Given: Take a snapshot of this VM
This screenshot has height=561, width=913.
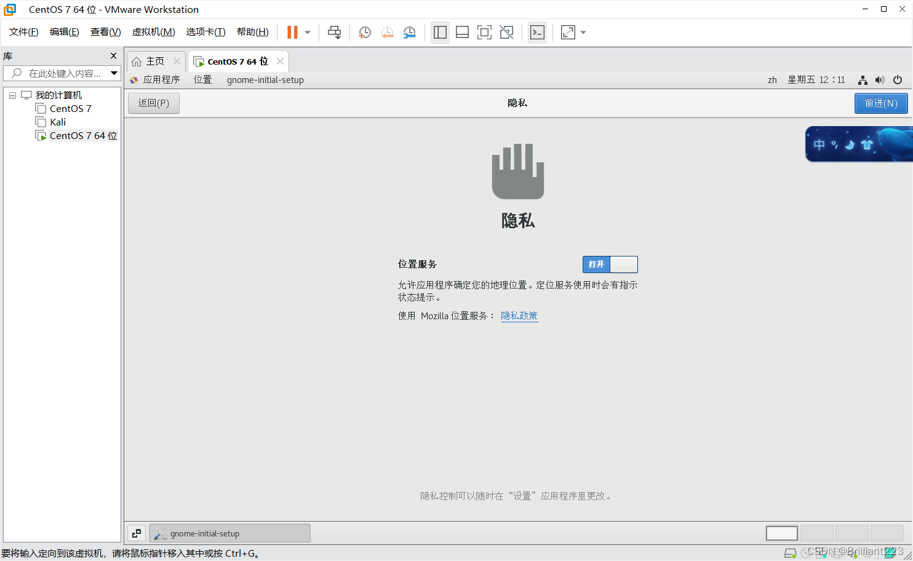Looking at the screenshot, I should [364, 33].
